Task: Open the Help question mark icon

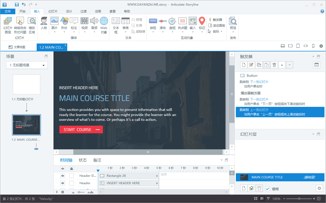Action: (322, 11)
